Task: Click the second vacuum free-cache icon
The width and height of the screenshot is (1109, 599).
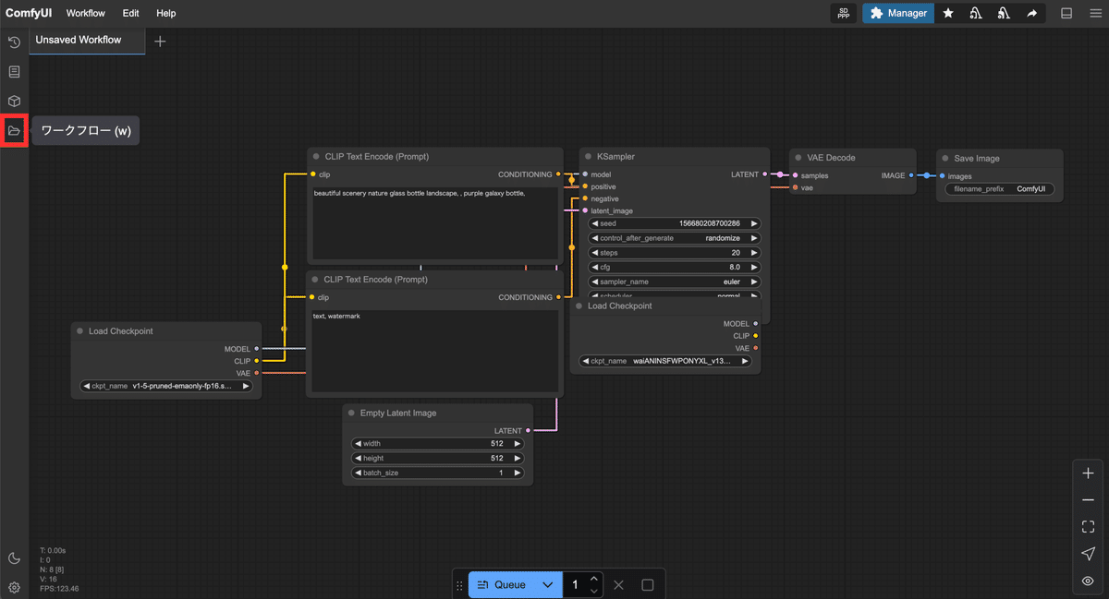Action: pyautogui.click(x=1004, y=13)
